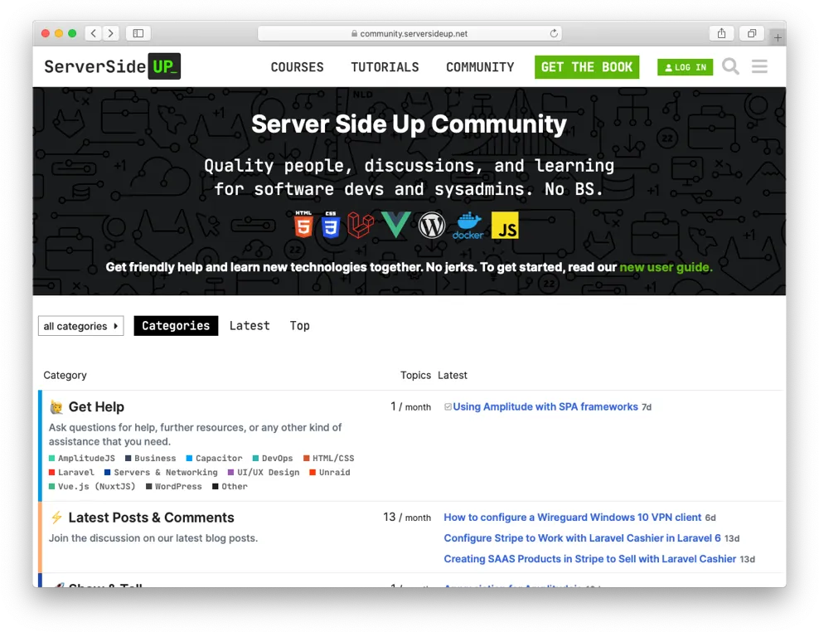The width and height of the screenshot is (819, 632).
Task: Click the JS logo icon
Action: pyautogui.click(x=505, y=226)
